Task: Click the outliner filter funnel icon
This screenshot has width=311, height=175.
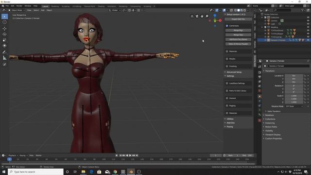Action: coord(303,10)
